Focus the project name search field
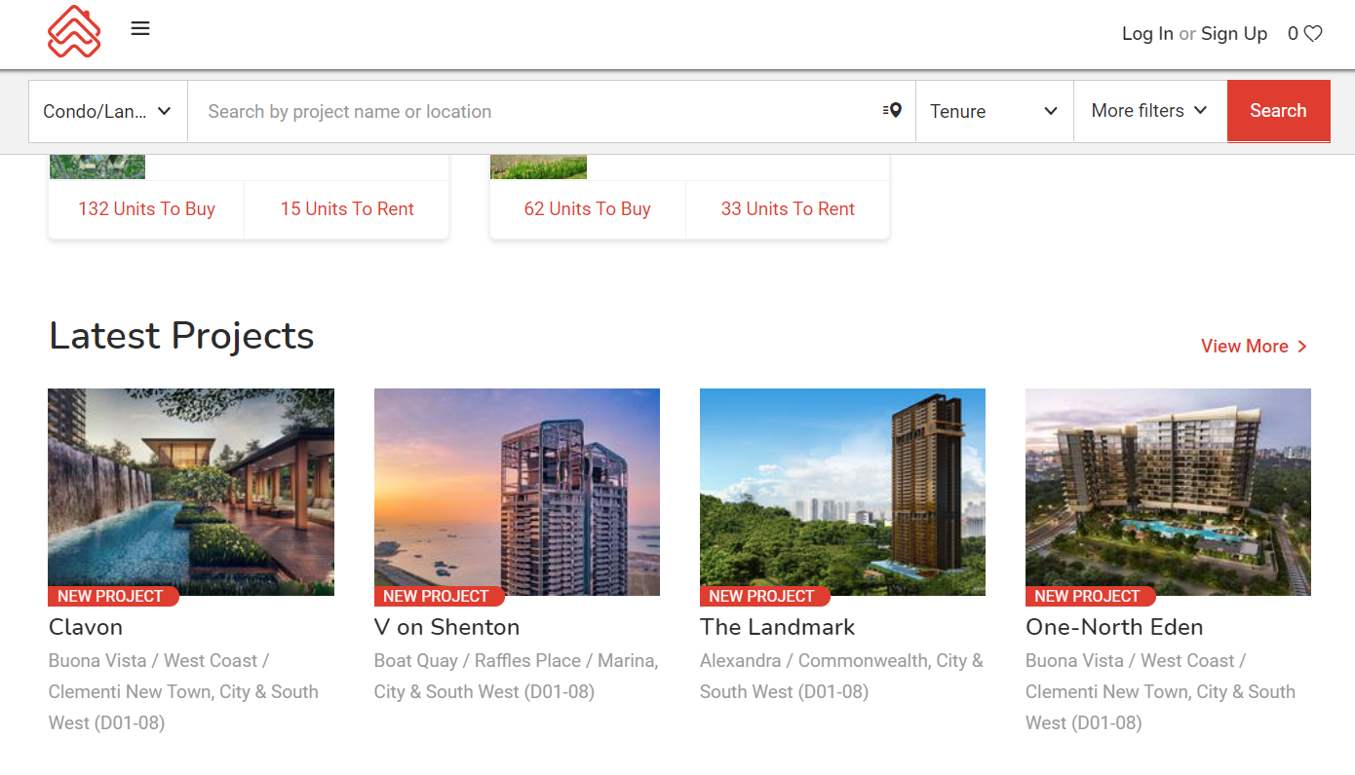 point(536,111)
